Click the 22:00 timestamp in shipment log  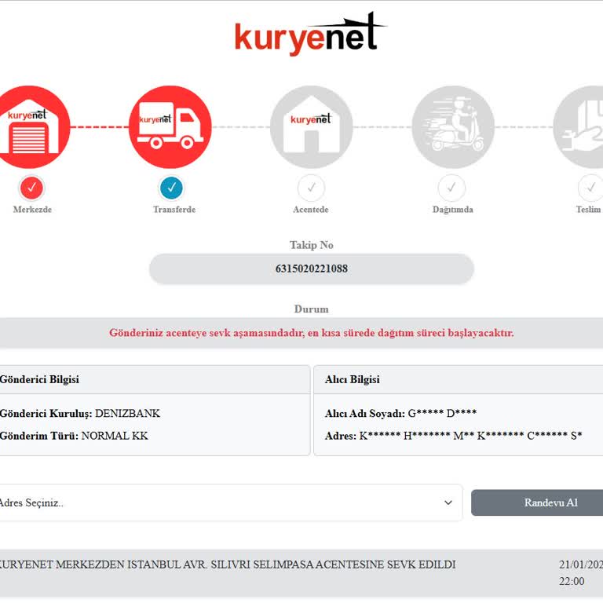(x=572, y=581)
